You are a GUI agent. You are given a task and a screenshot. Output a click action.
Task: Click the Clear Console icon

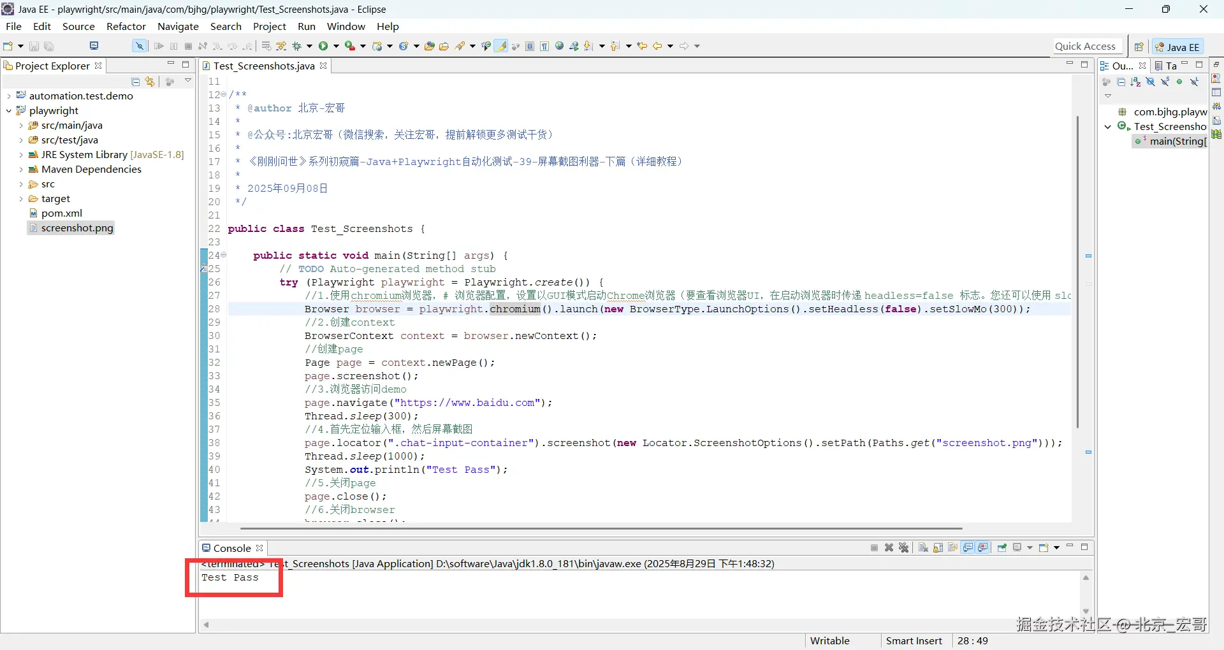tap(923, 547)
